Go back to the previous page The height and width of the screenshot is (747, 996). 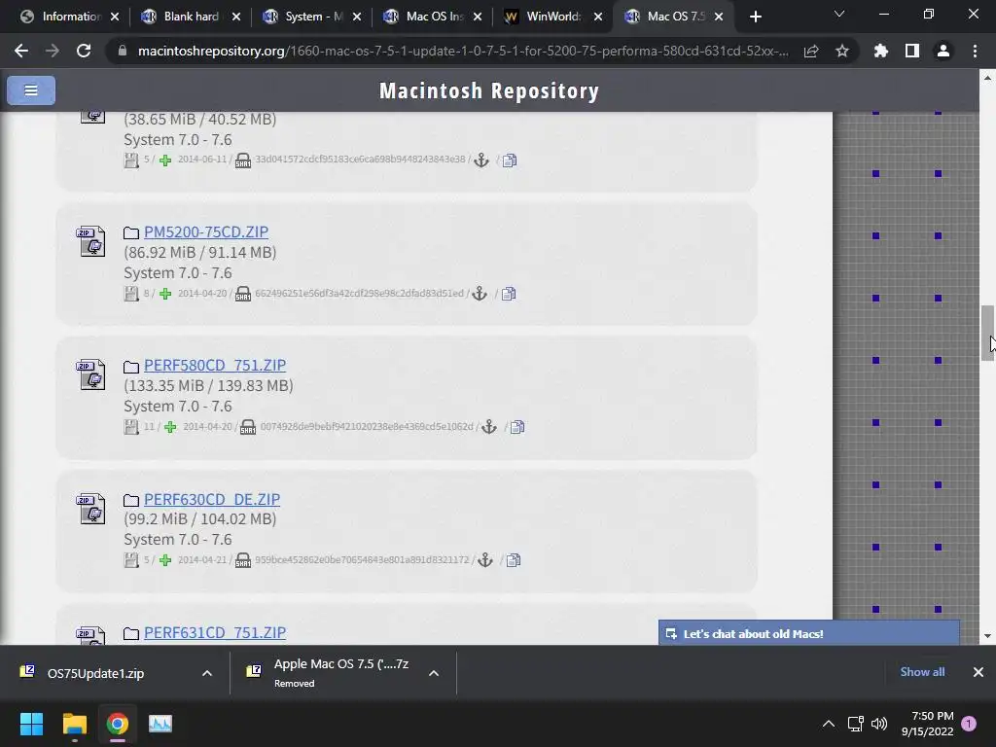pyautogui.click(x=21, y=51)
